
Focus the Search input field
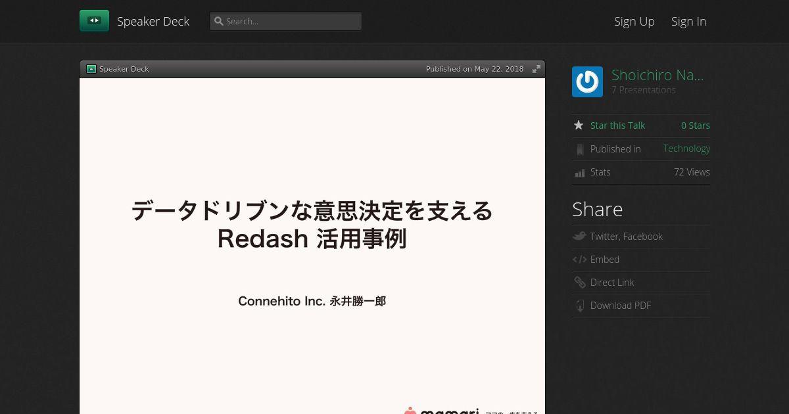click(285, 21)
